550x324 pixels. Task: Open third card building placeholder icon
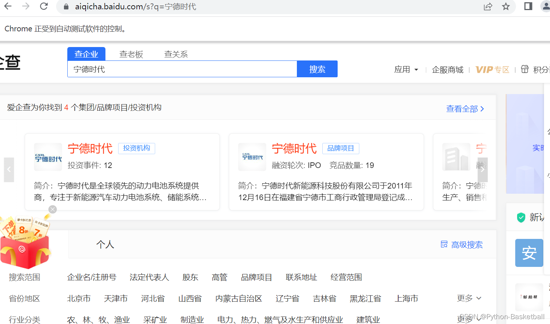click(456, 157)
